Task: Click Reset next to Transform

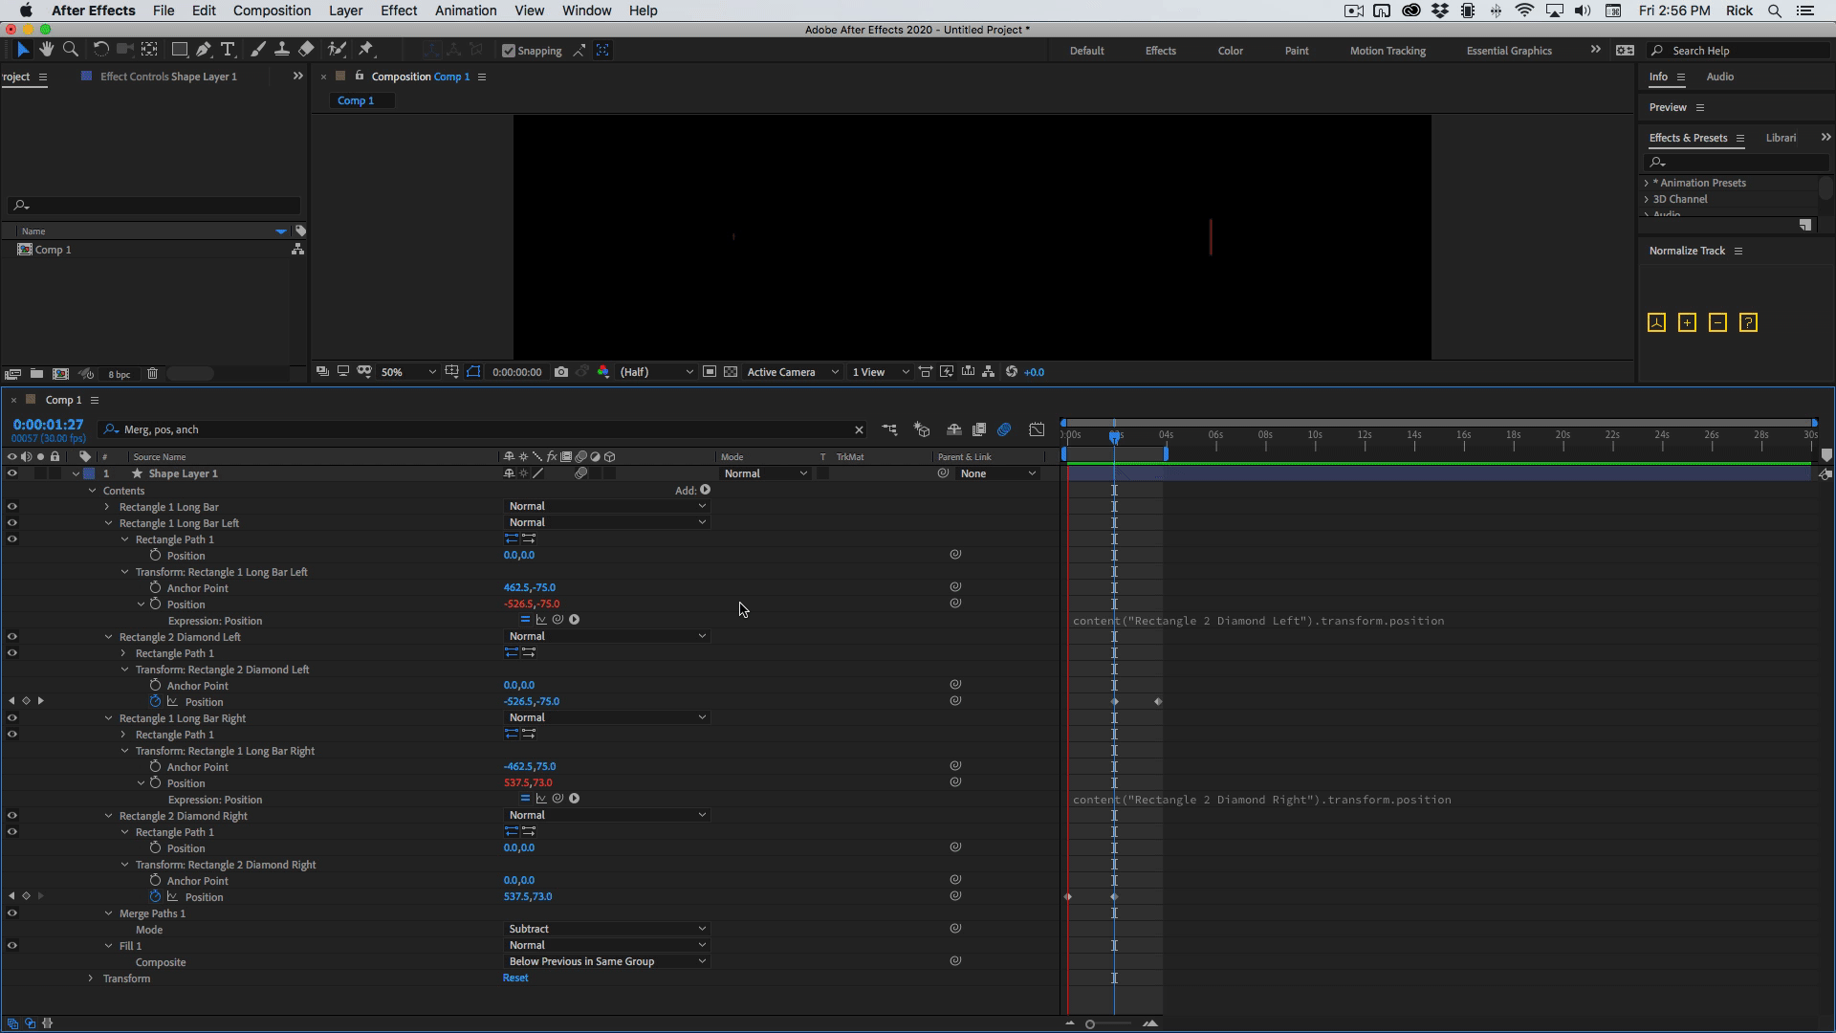Action: coord(515,978)
